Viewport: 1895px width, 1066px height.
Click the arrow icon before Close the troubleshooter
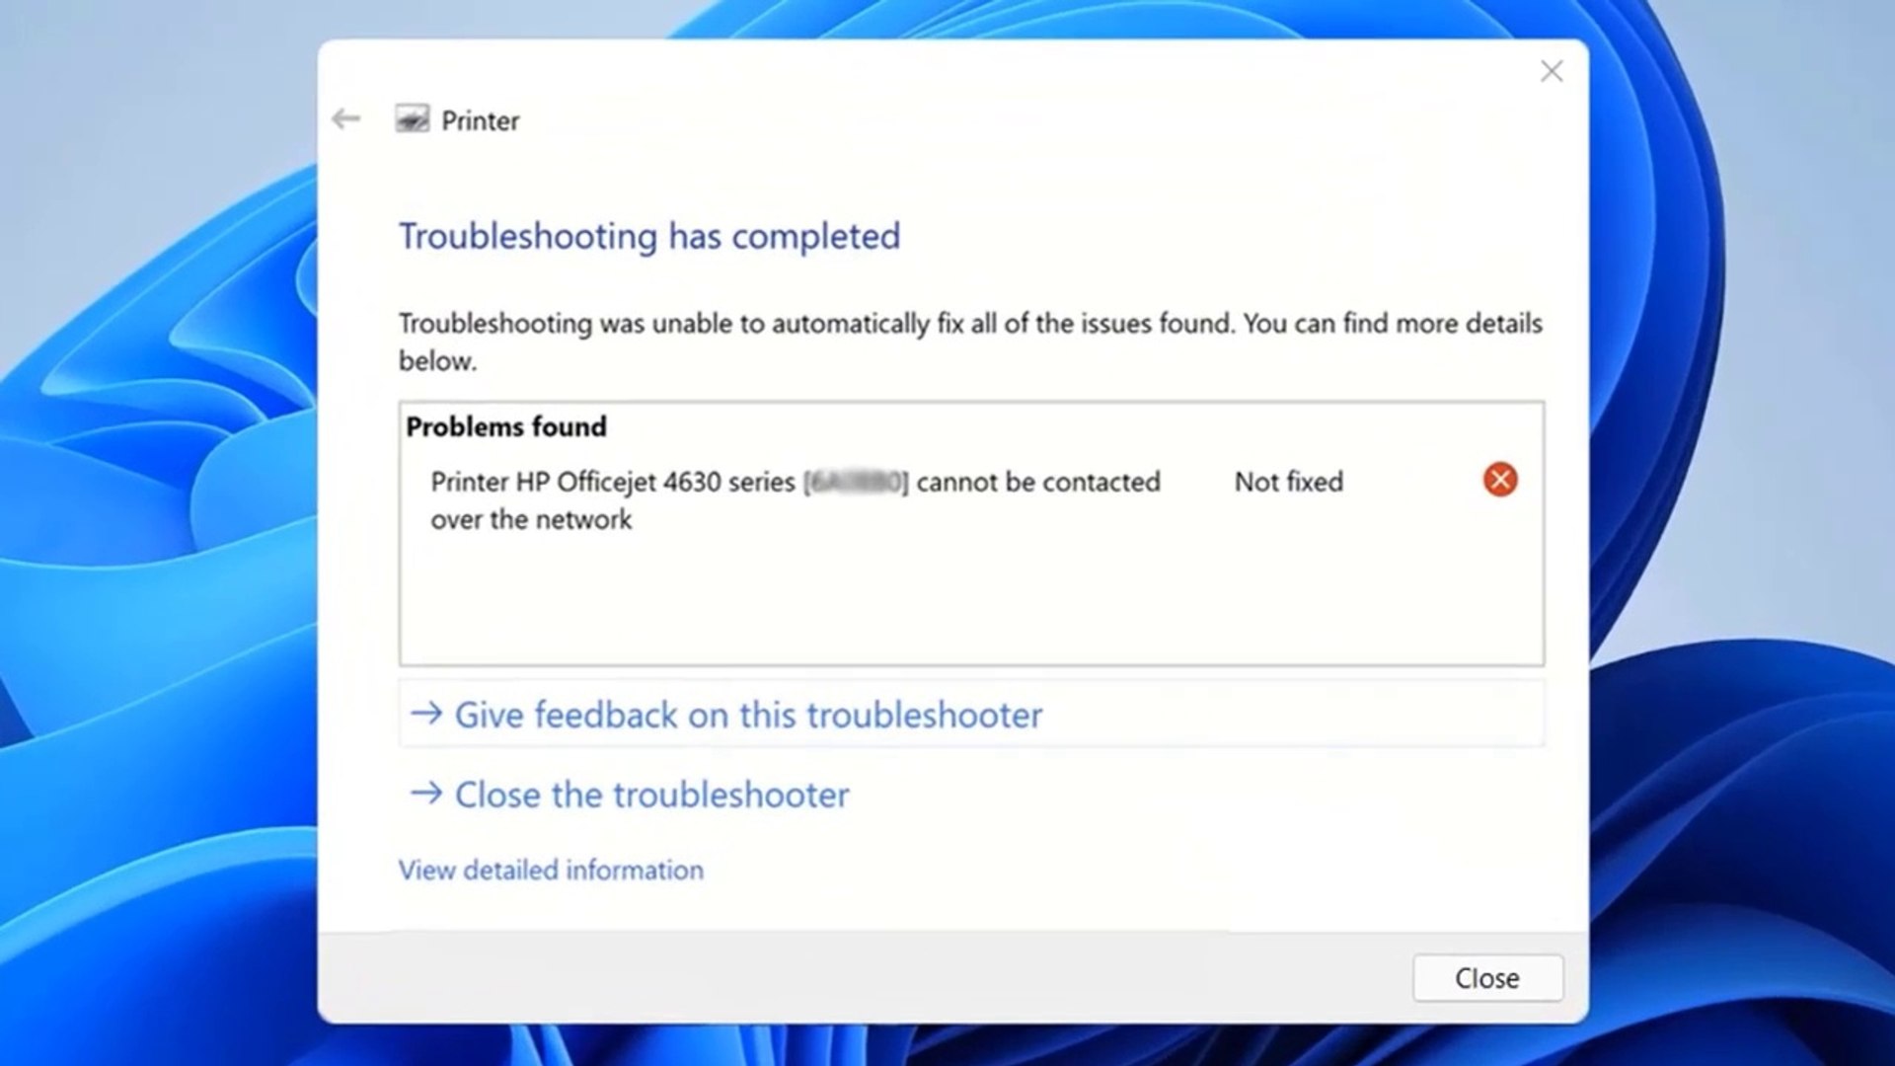[426, 794]
